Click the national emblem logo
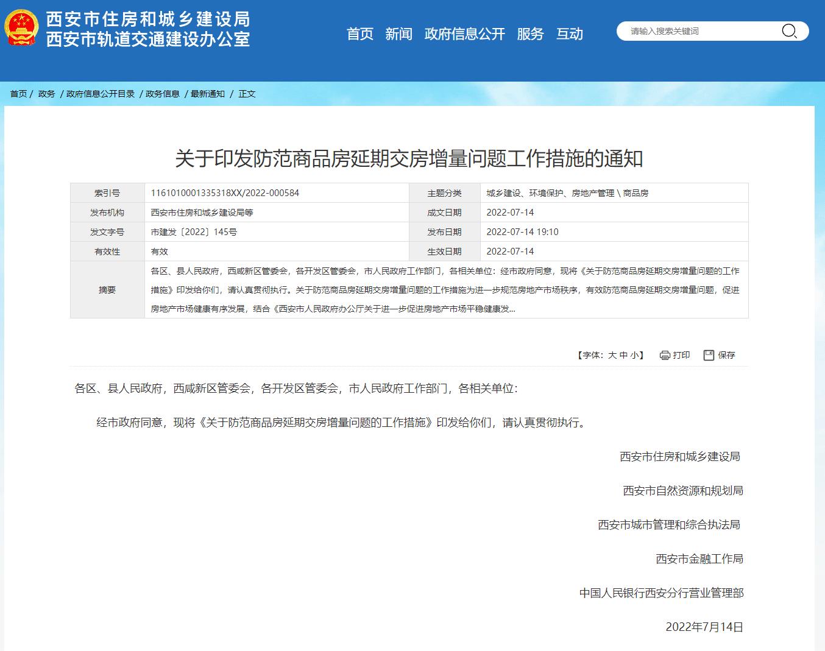 click(x=22, y=29)
